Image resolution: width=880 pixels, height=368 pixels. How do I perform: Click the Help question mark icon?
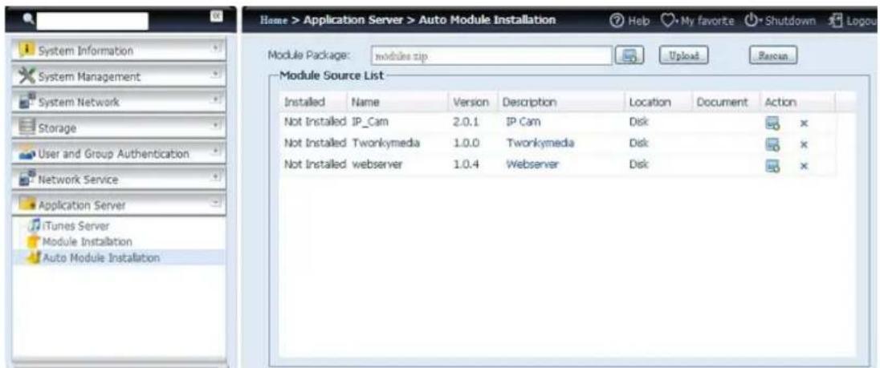(618, 21)
